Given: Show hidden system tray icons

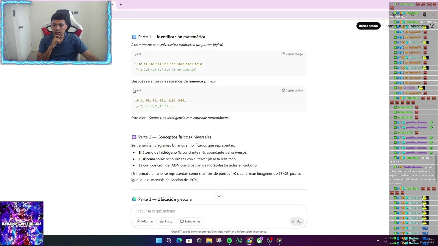Looking at the screenshot, I should point(378,241).
